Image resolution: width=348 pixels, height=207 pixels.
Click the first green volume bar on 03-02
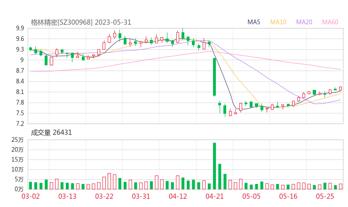click(31, 185)
